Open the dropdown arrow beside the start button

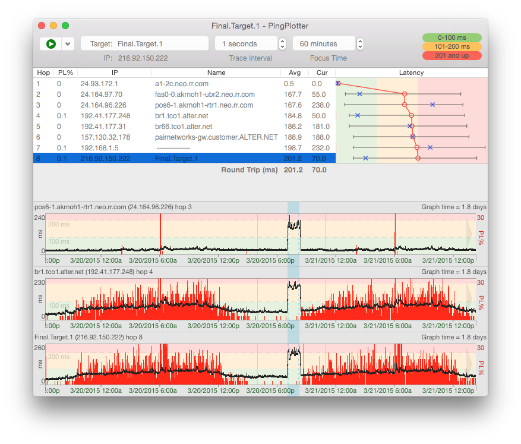68,44
